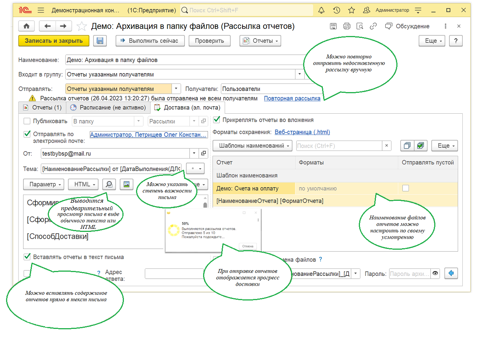Click the insert picture icon
The image size is (485, 338).
coord(127,185)
